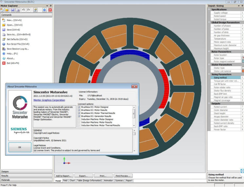
Task: Click the Save As icon in the top toolbar
Action: [18, 10]
